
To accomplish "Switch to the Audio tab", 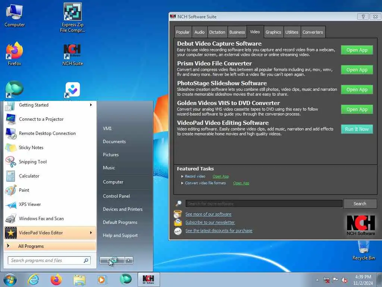I will pos(199,32).
